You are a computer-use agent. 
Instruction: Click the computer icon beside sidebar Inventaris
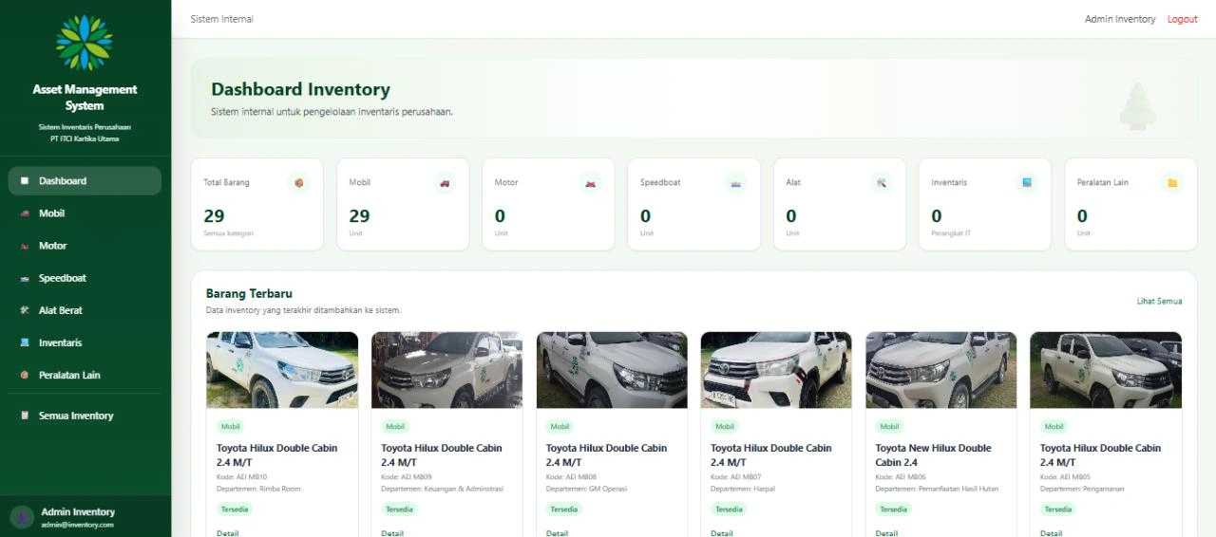pyautogui.click(x=25, y=343)
